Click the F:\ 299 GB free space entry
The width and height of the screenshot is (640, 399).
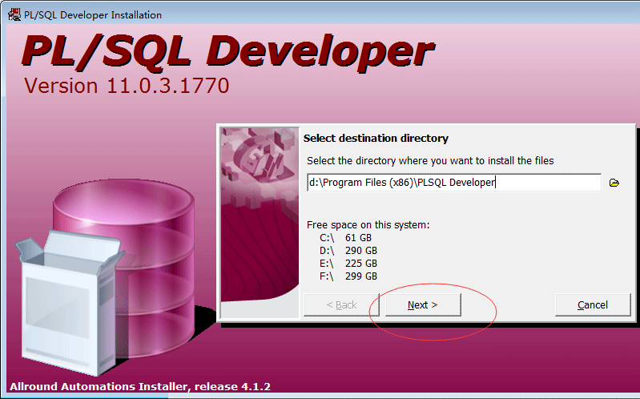pyautogui.click(x=348, y=276)
